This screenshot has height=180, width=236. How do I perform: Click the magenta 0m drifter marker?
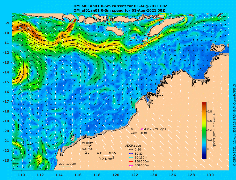pyautogui.click(x=142, y=129)
